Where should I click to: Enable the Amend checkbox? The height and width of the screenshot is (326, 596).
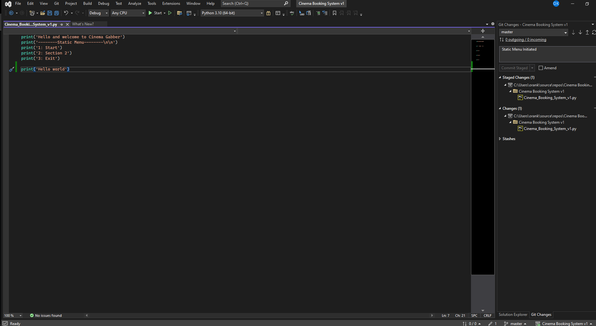(541, 68)
